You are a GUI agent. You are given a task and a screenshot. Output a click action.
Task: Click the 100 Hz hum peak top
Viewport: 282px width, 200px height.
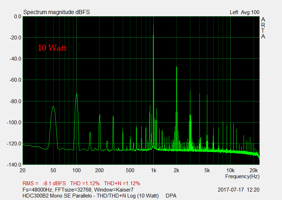tap(76, 94)
